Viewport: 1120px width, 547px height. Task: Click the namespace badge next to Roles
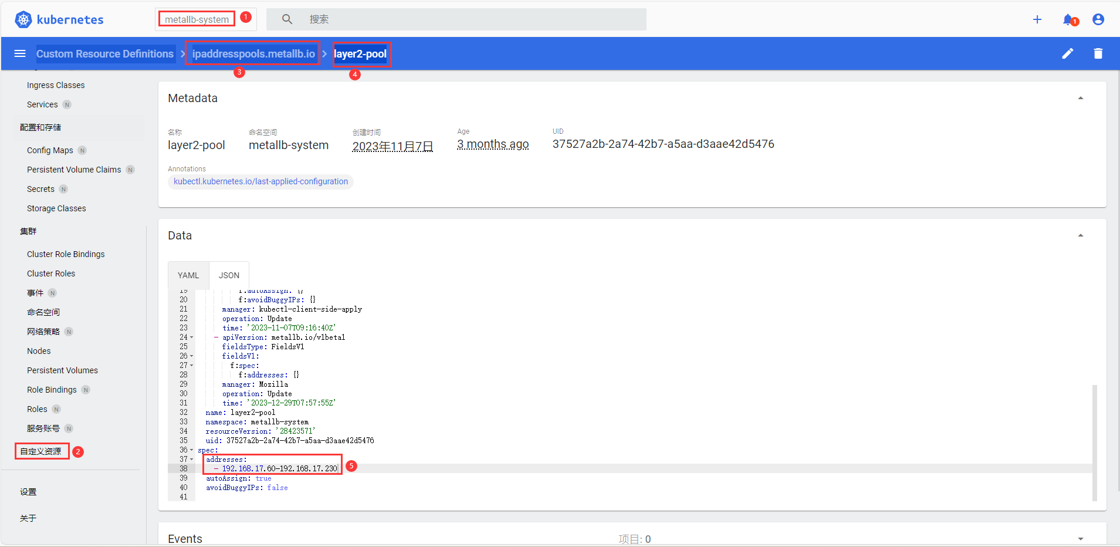coord(56,409)
